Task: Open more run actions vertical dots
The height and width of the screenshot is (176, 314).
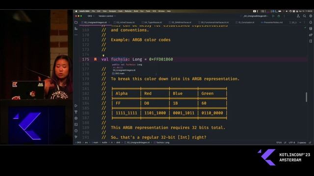Action: (284, 16)
